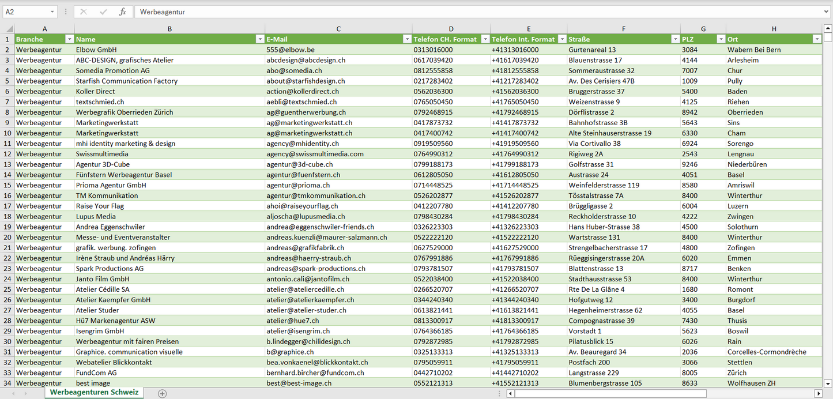The width and height of the screenshot is (833, 399).
Task: Select row 10 header
Action: click(7, 133)
